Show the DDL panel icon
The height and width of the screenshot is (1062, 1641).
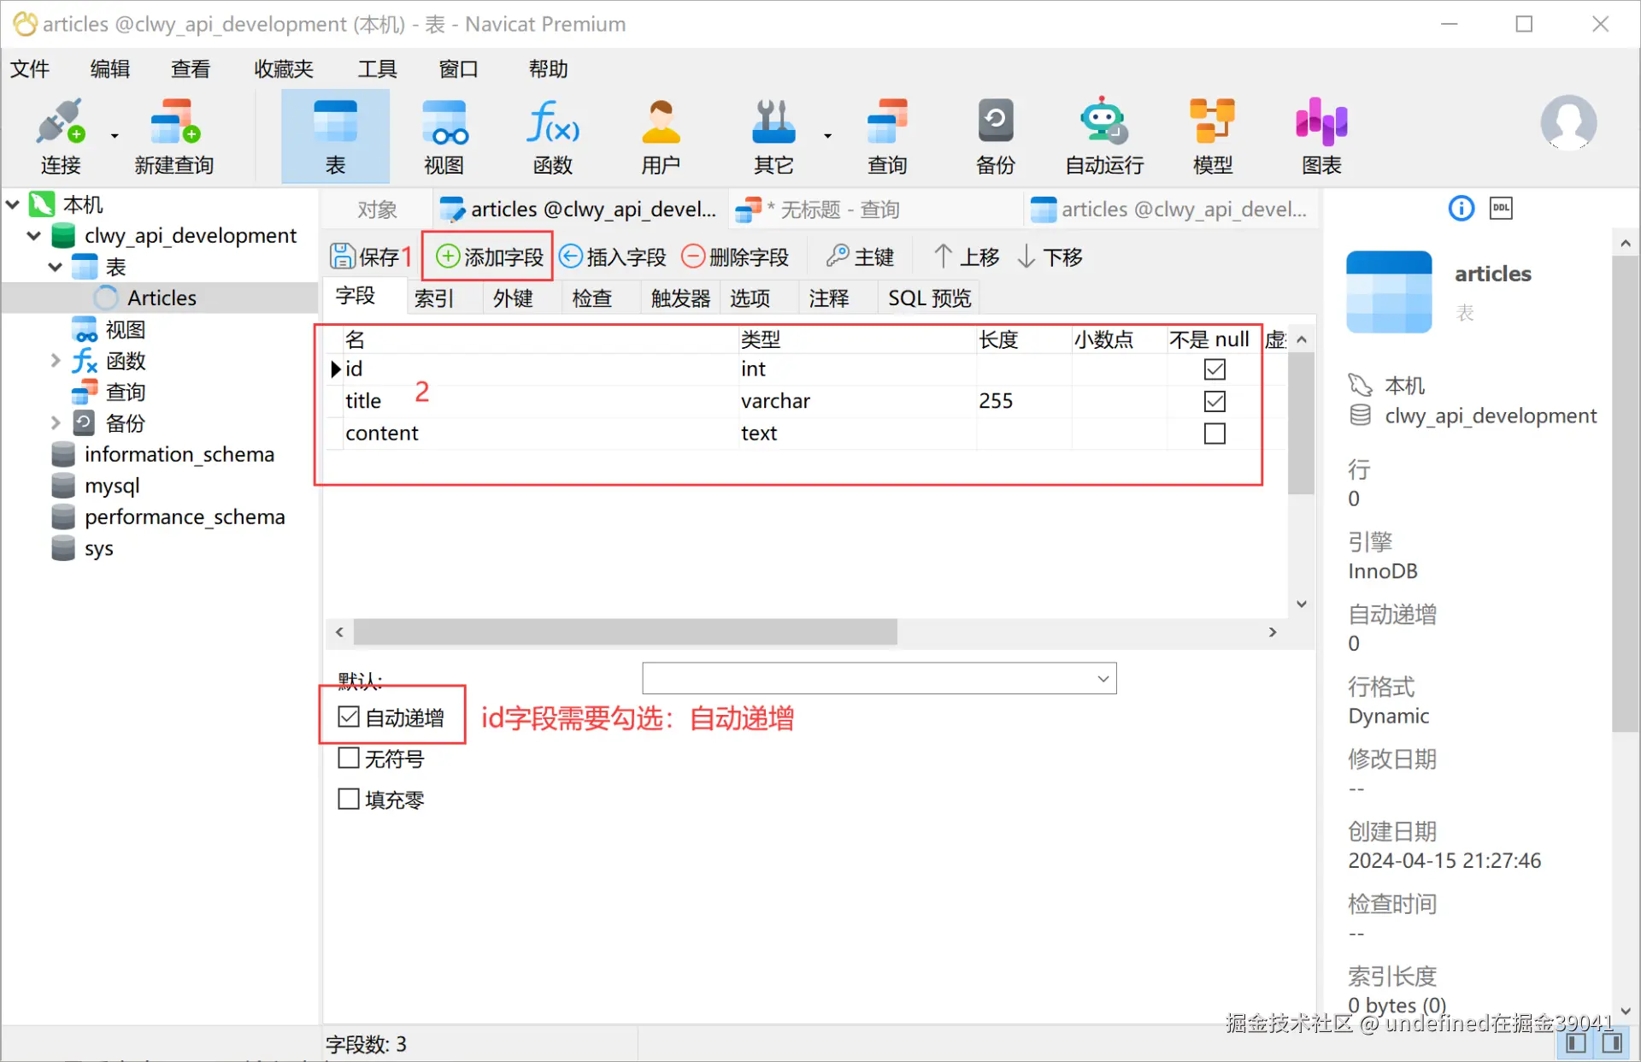1501,208
